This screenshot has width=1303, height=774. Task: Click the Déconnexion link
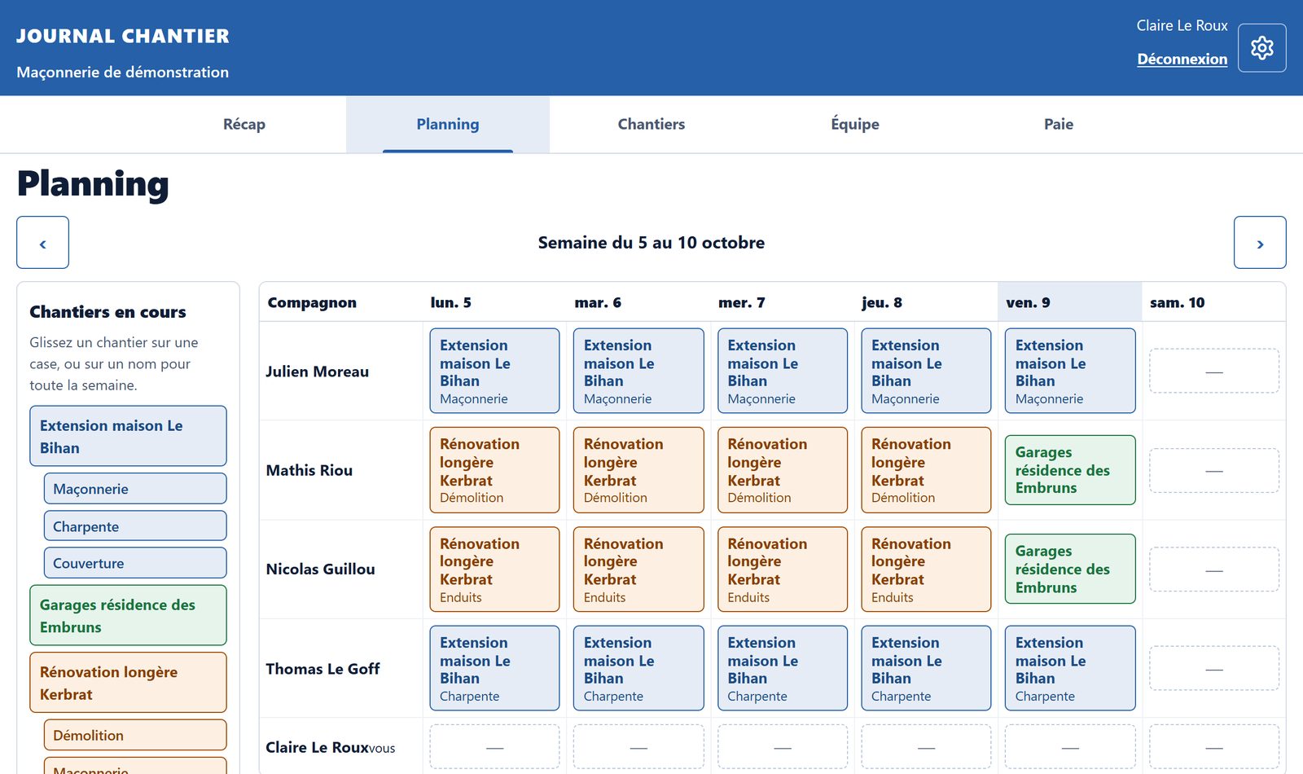click(x=1182, y=59)
